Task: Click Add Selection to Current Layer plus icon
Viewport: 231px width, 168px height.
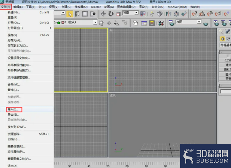Action: (x=109, y=23)
